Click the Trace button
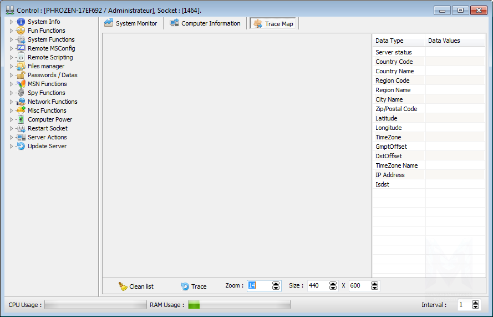Image resolution: width=493 pixels, height=317 pixels. (x=194, y=286)
